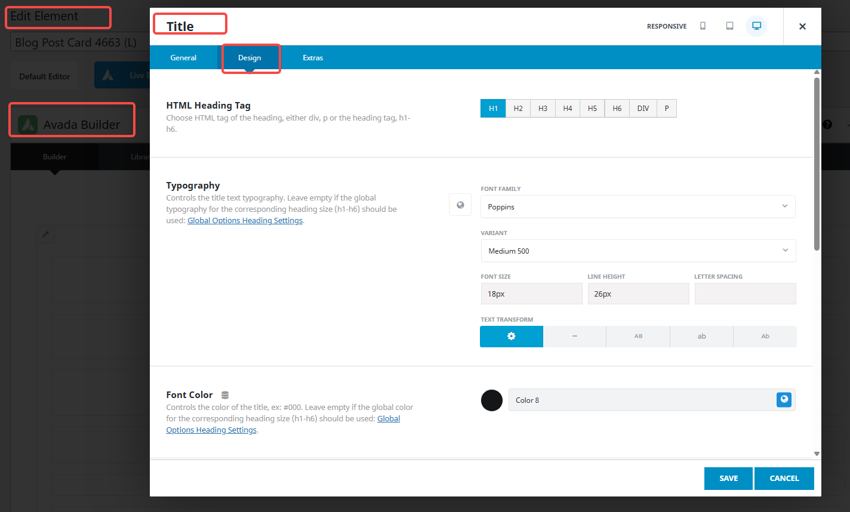Click the Typography global globe icon
This screenshot has height=512, width=850.
460,205
